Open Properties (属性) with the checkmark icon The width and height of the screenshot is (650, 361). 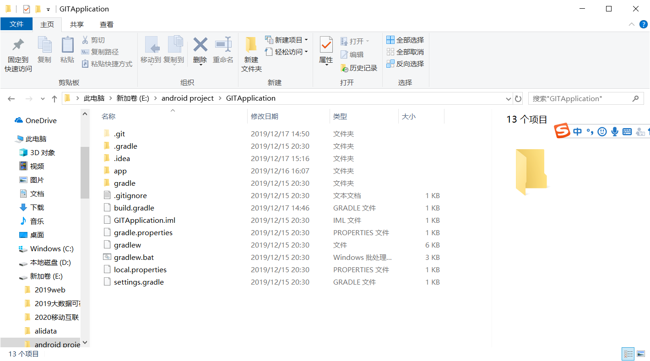tap(326, 45)
